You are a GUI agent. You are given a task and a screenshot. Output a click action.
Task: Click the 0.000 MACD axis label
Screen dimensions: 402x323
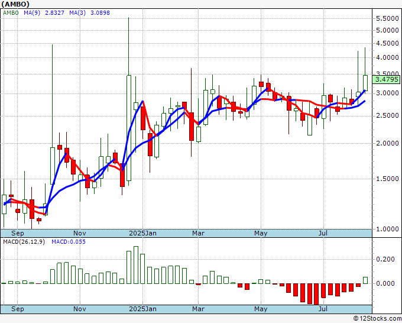click(385, 283)
